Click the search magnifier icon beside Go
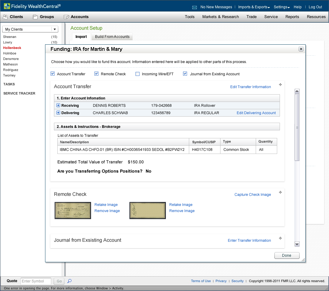Image resolution: width=329 pixels, height=291 pixels. click(70, 281)
